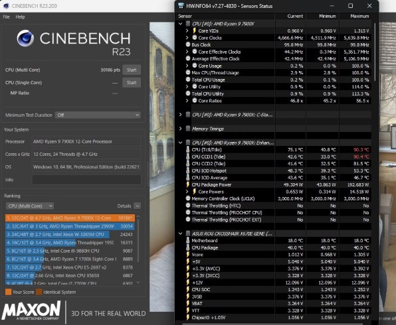Expand the Core VIDs row
The image size is (396, 325).
point(187,31)
